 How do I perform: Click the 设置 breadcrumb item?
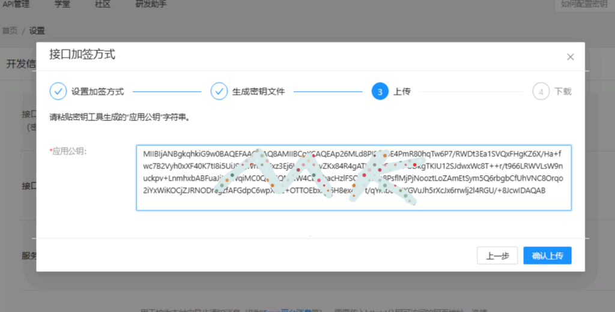coord(37,31)
